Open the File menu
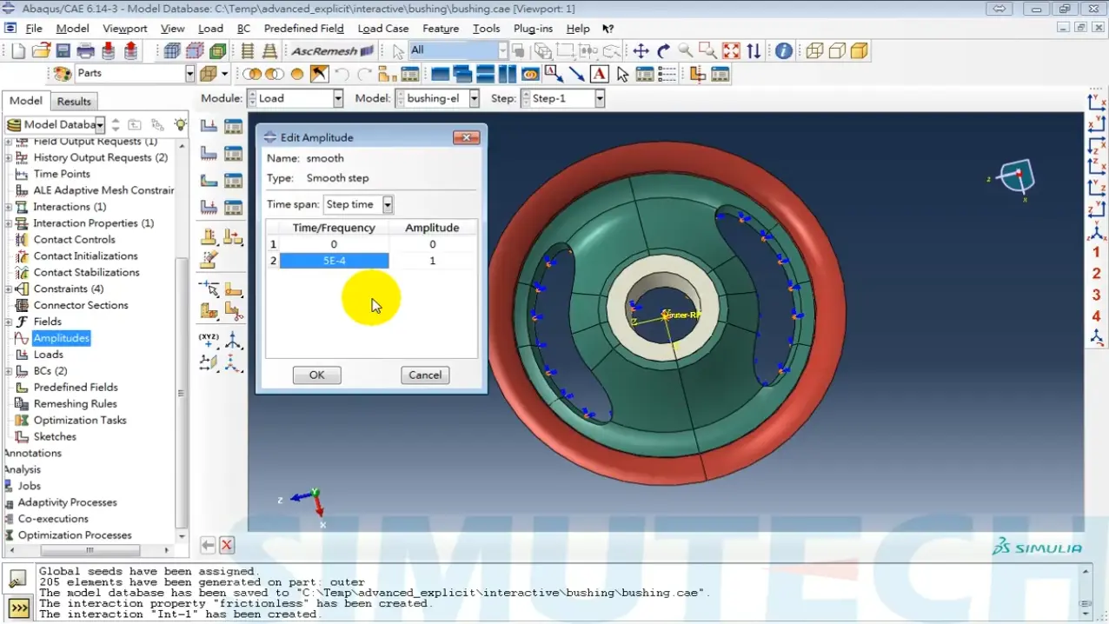The image size is (1109, 624). 34,29
